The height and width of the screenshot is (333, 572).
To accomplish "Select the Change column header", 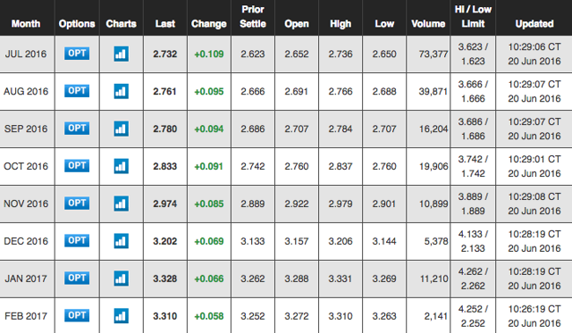I will [209, 24].
